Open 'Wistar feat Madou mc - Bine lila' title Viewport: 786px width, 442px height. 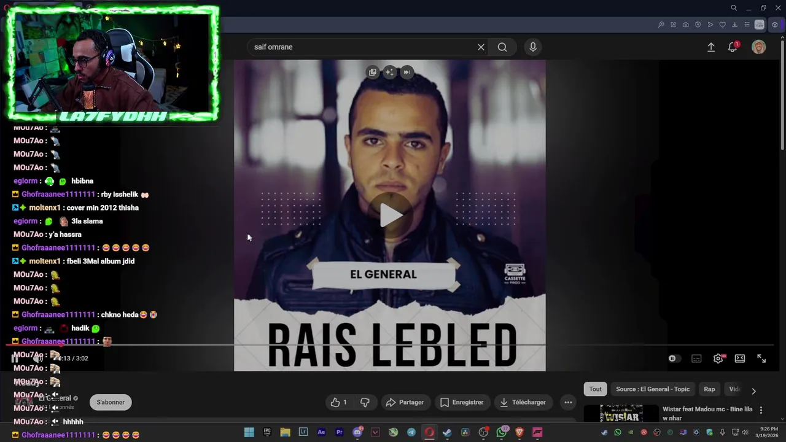coord(707,413)
